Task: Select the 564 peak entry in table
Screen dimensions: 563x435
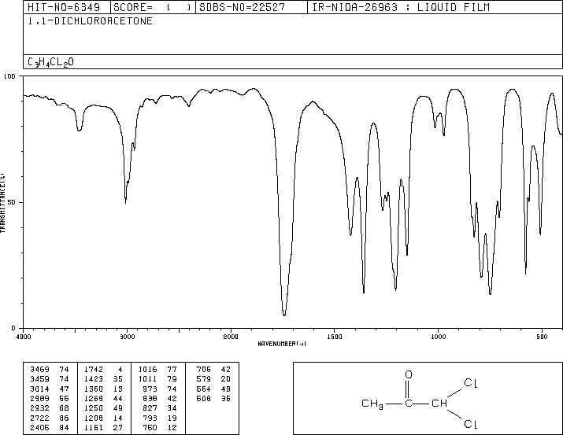Action: [213, 389]
